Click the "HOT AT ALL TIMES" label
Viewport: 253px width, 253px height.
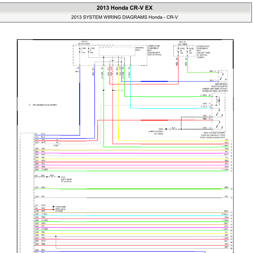(x=183, y=43)
